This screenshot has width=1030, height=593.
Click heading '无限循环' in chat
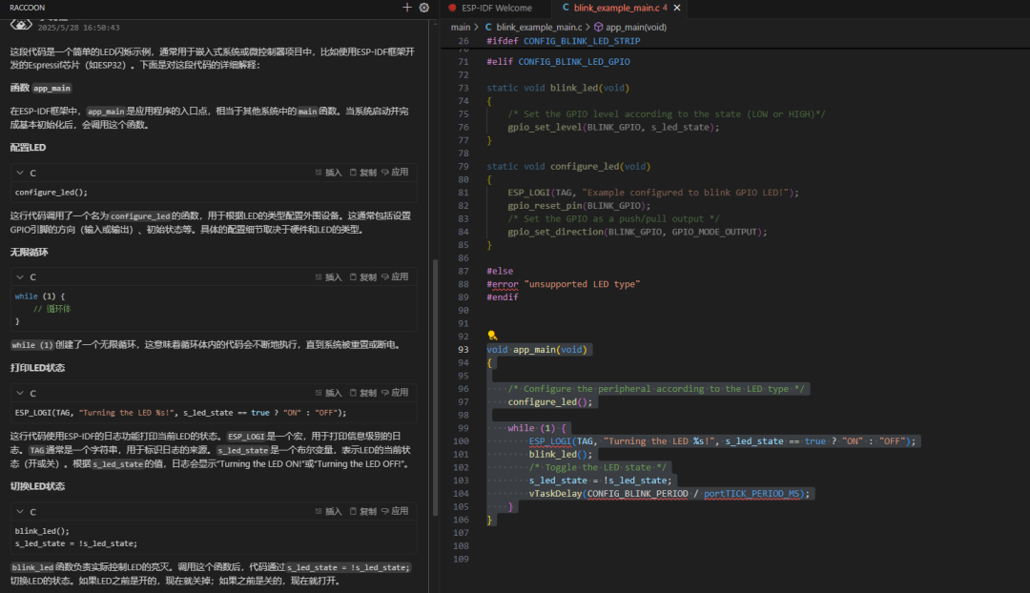coord(29,253)
